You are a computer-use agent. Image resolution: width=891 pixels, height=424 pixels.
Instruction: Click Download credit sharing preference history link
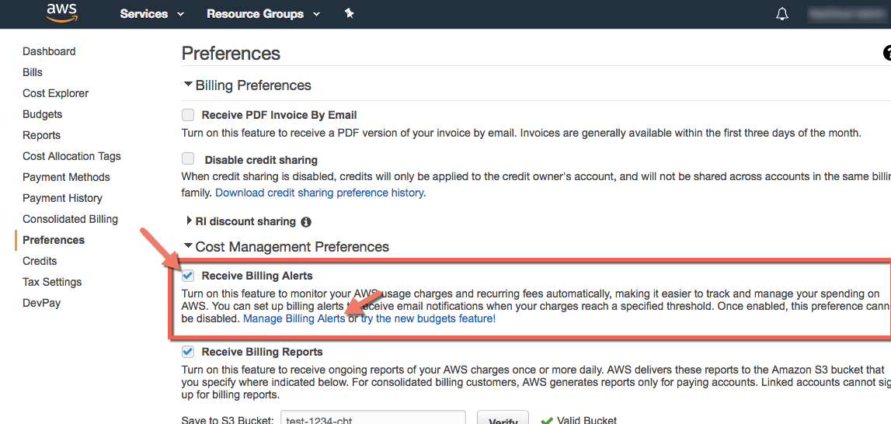(x=321, y=193)
